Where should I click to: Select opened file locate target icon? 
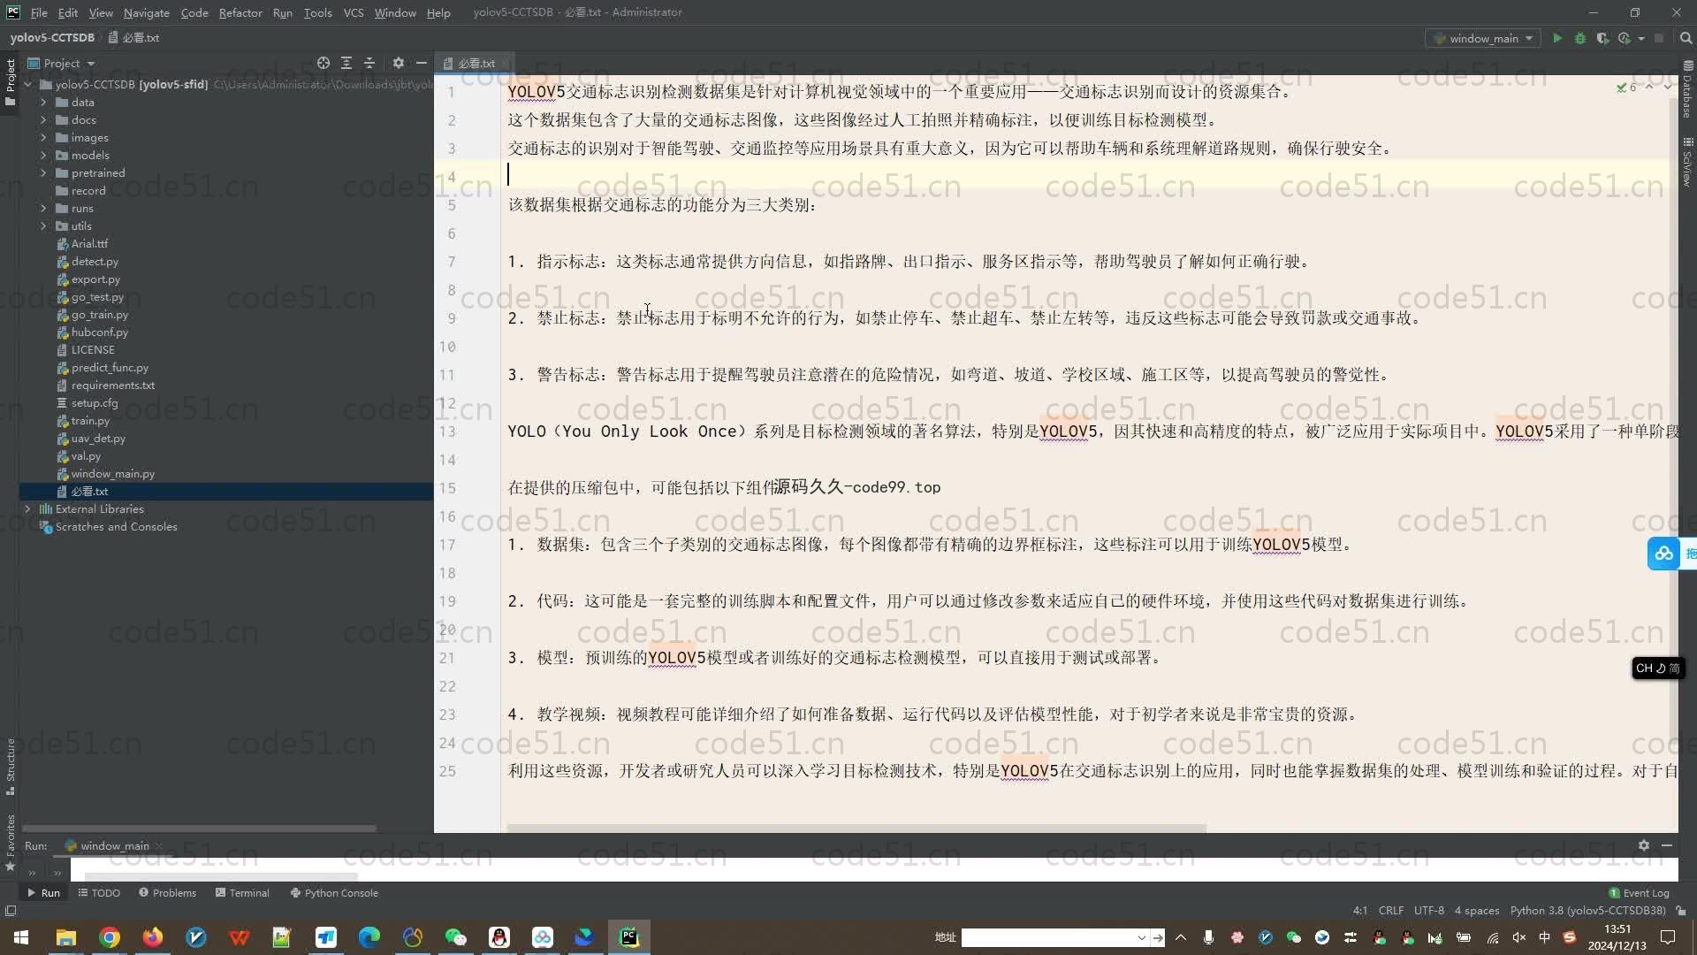point(323,63)
